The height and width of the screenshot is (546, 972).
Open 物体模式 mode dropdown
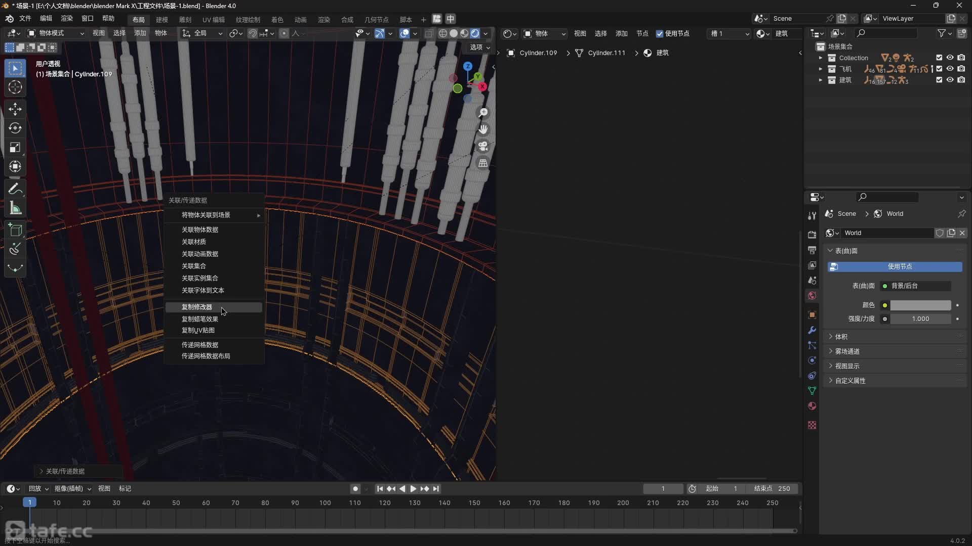pyautogui.click(x=56, y=33)
